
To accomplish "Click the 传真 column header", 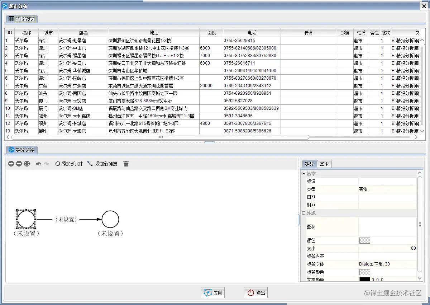I will 308,33.
